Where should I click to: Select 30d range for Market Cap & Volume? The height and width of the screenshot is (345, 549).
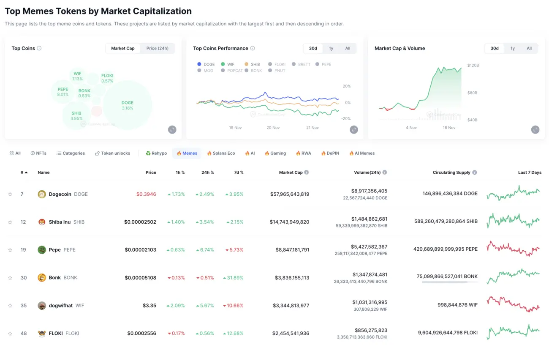coord(495,48)
